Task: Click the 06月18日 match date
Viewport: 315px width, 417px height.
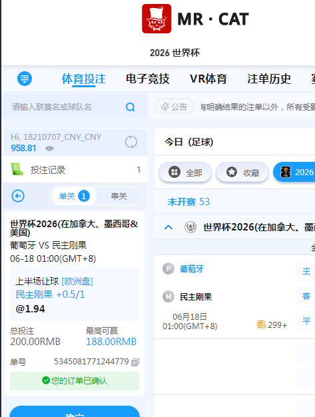Action: [x=190, y=316]
